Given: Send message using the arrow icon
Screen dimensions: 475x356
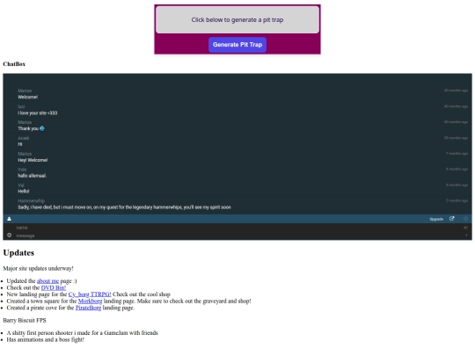Looking at the screenshot, I should (466, 236).
